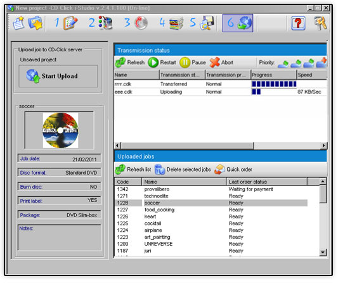Click jobs list vertical scrollbar thumb
Image resolution: width=338 pixels, height=283 pixels.
click(x=323, y=195)
